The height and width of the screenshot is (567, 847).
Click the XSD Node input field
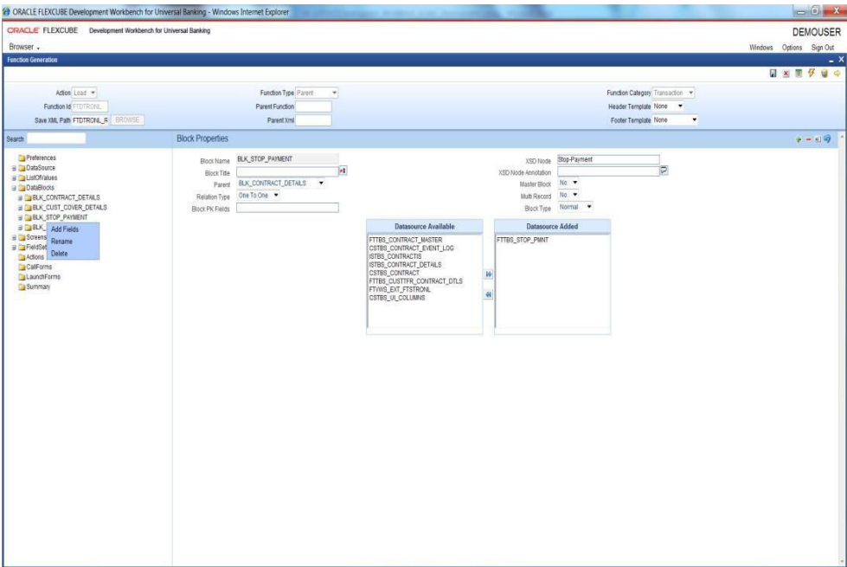(608, 159)
